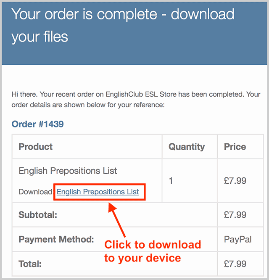Viewport: 269px width, 280px height.
Task: Select the email header title text
Action: pyautogui.click(x=123, y=25)
